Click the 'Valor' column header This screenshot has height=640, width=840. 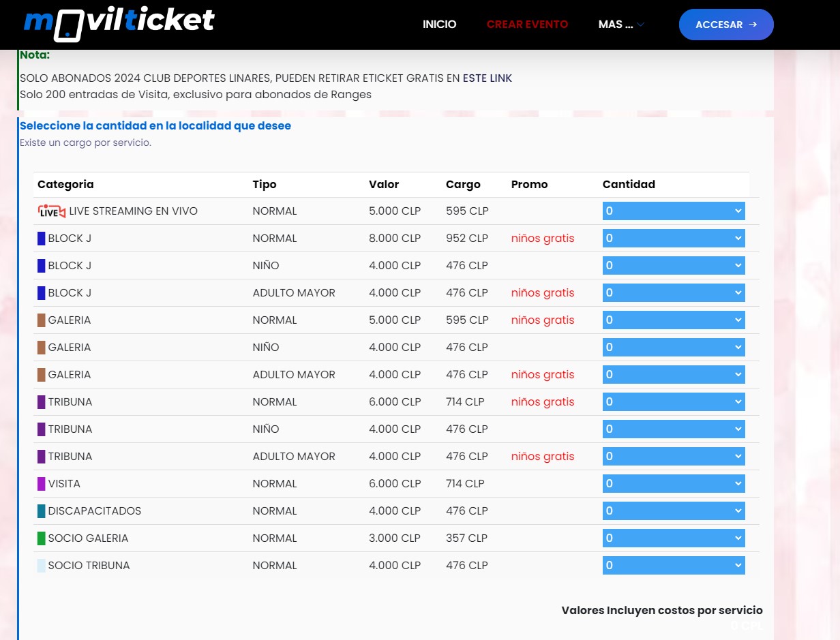coord(384,185)
